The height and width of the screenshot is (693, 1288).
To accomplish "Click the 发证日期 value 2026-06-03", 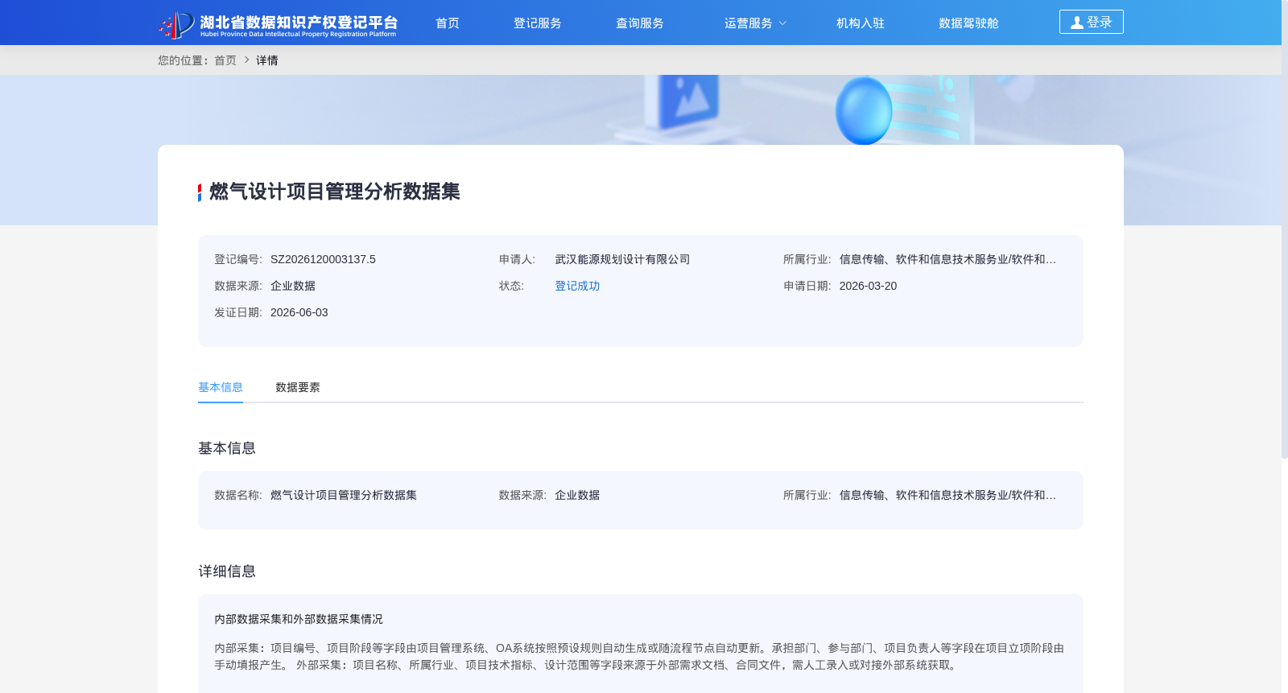I will 299,312.
